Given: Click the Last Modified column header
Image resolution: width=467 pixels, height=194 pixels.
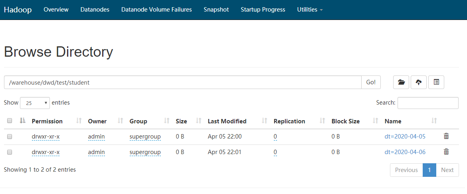Looking at the screenshot, I should (227, 121).
